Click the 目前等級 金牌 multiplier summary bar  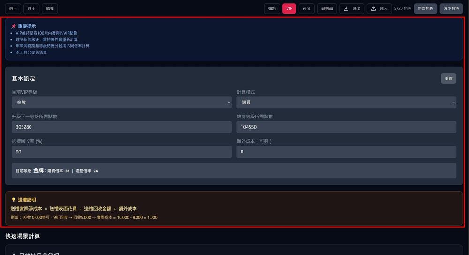coord(234,171)
